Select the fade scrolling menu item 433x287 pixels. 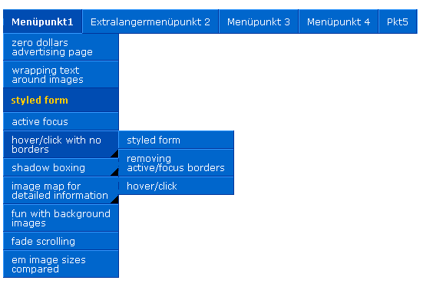[x=61, y=241]
